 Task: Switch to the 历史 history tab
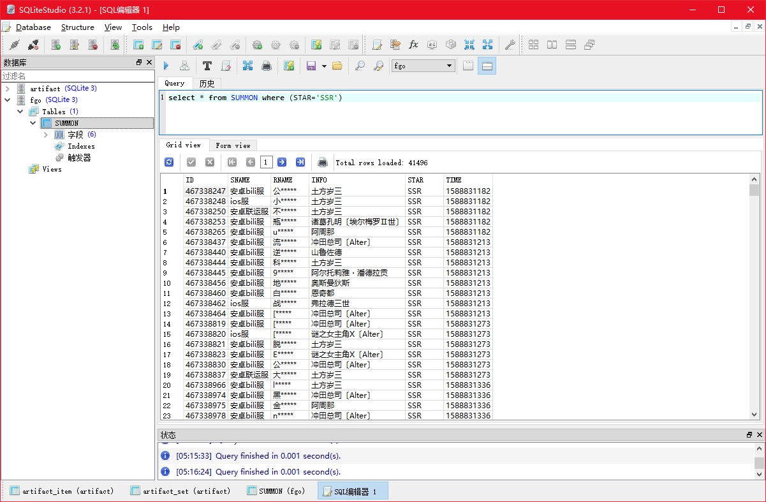pyautogui.click(x=207, y=84)
